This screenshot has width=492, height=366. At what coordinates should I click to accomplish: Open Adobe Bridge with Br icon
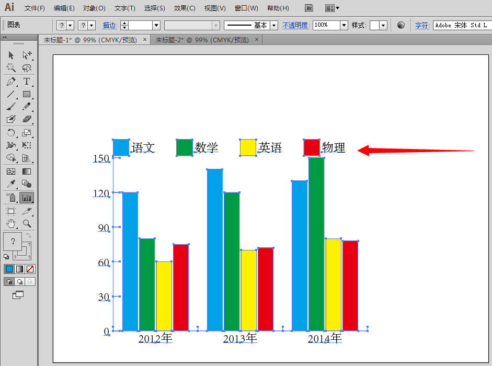pyautogui.click(x=309, y=8)
